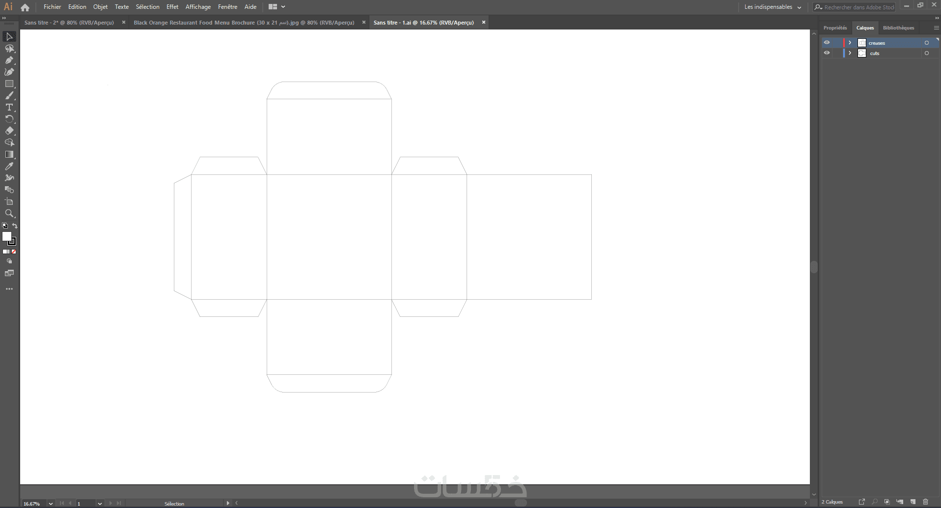Create a new layer

913,502
